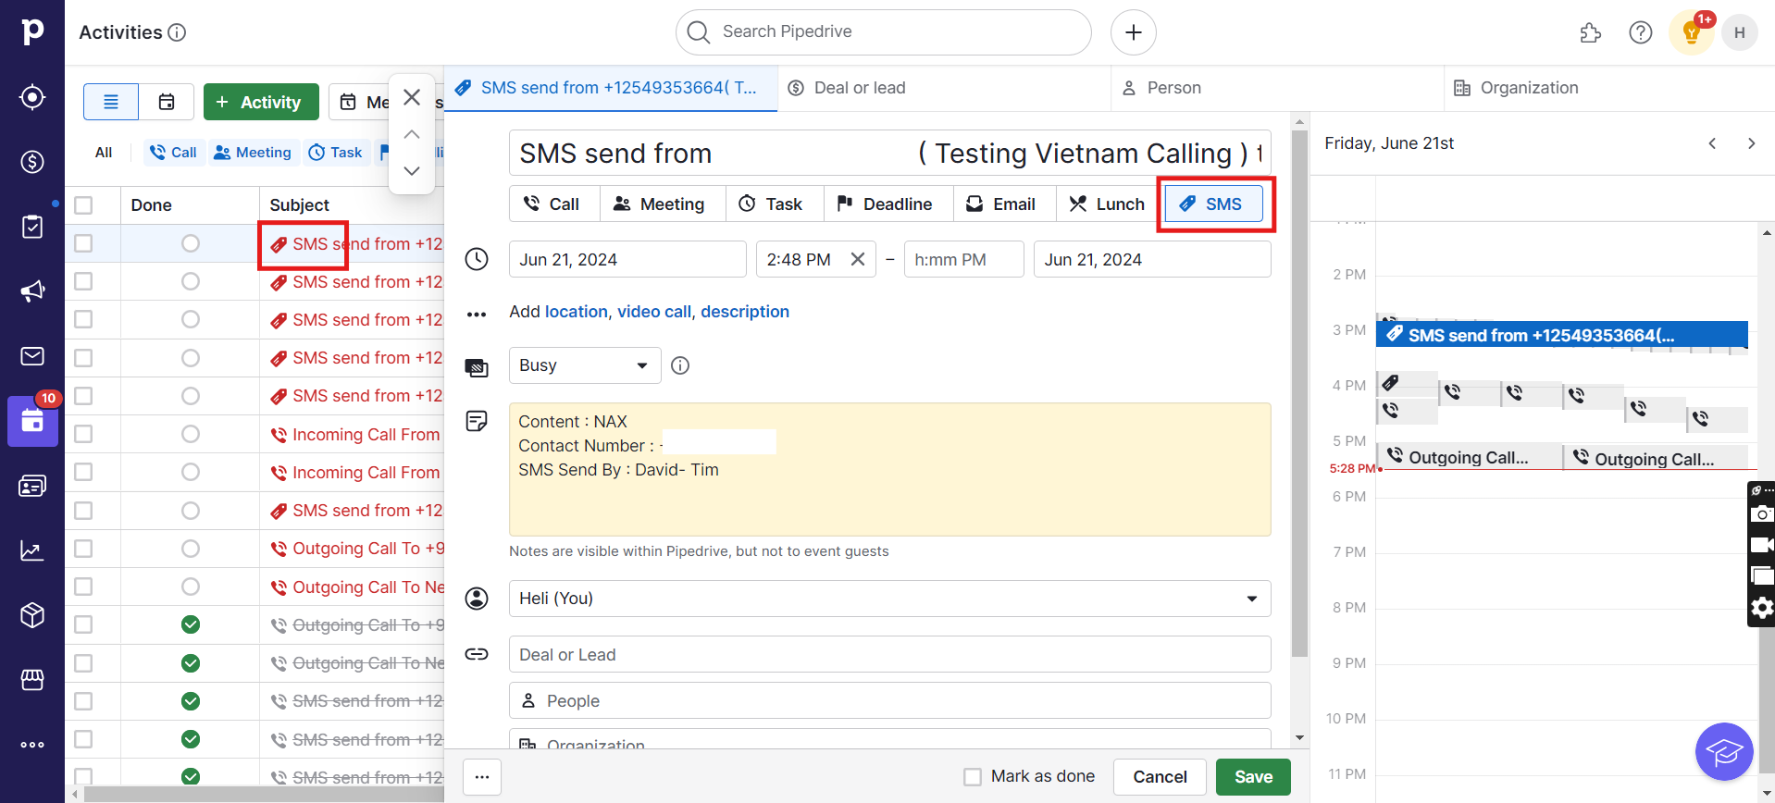The height and width of the screenshot is (803, 1775).
Task: Tick the select-all checkbox in the table header
Action: 83,204
